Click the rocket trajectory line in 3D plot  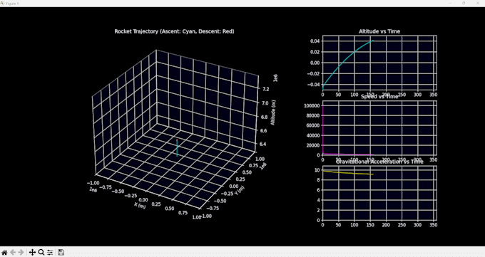tap(177, 148)
